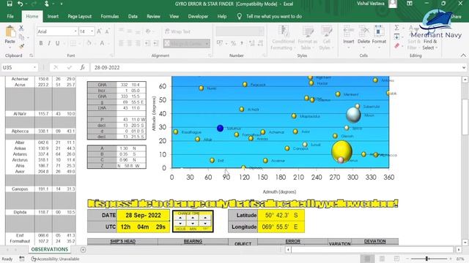Click the Clear eraser icon

click(x=396, y=46)
